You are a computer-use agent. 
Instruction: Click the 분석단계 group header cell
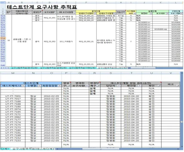[96, 11]
